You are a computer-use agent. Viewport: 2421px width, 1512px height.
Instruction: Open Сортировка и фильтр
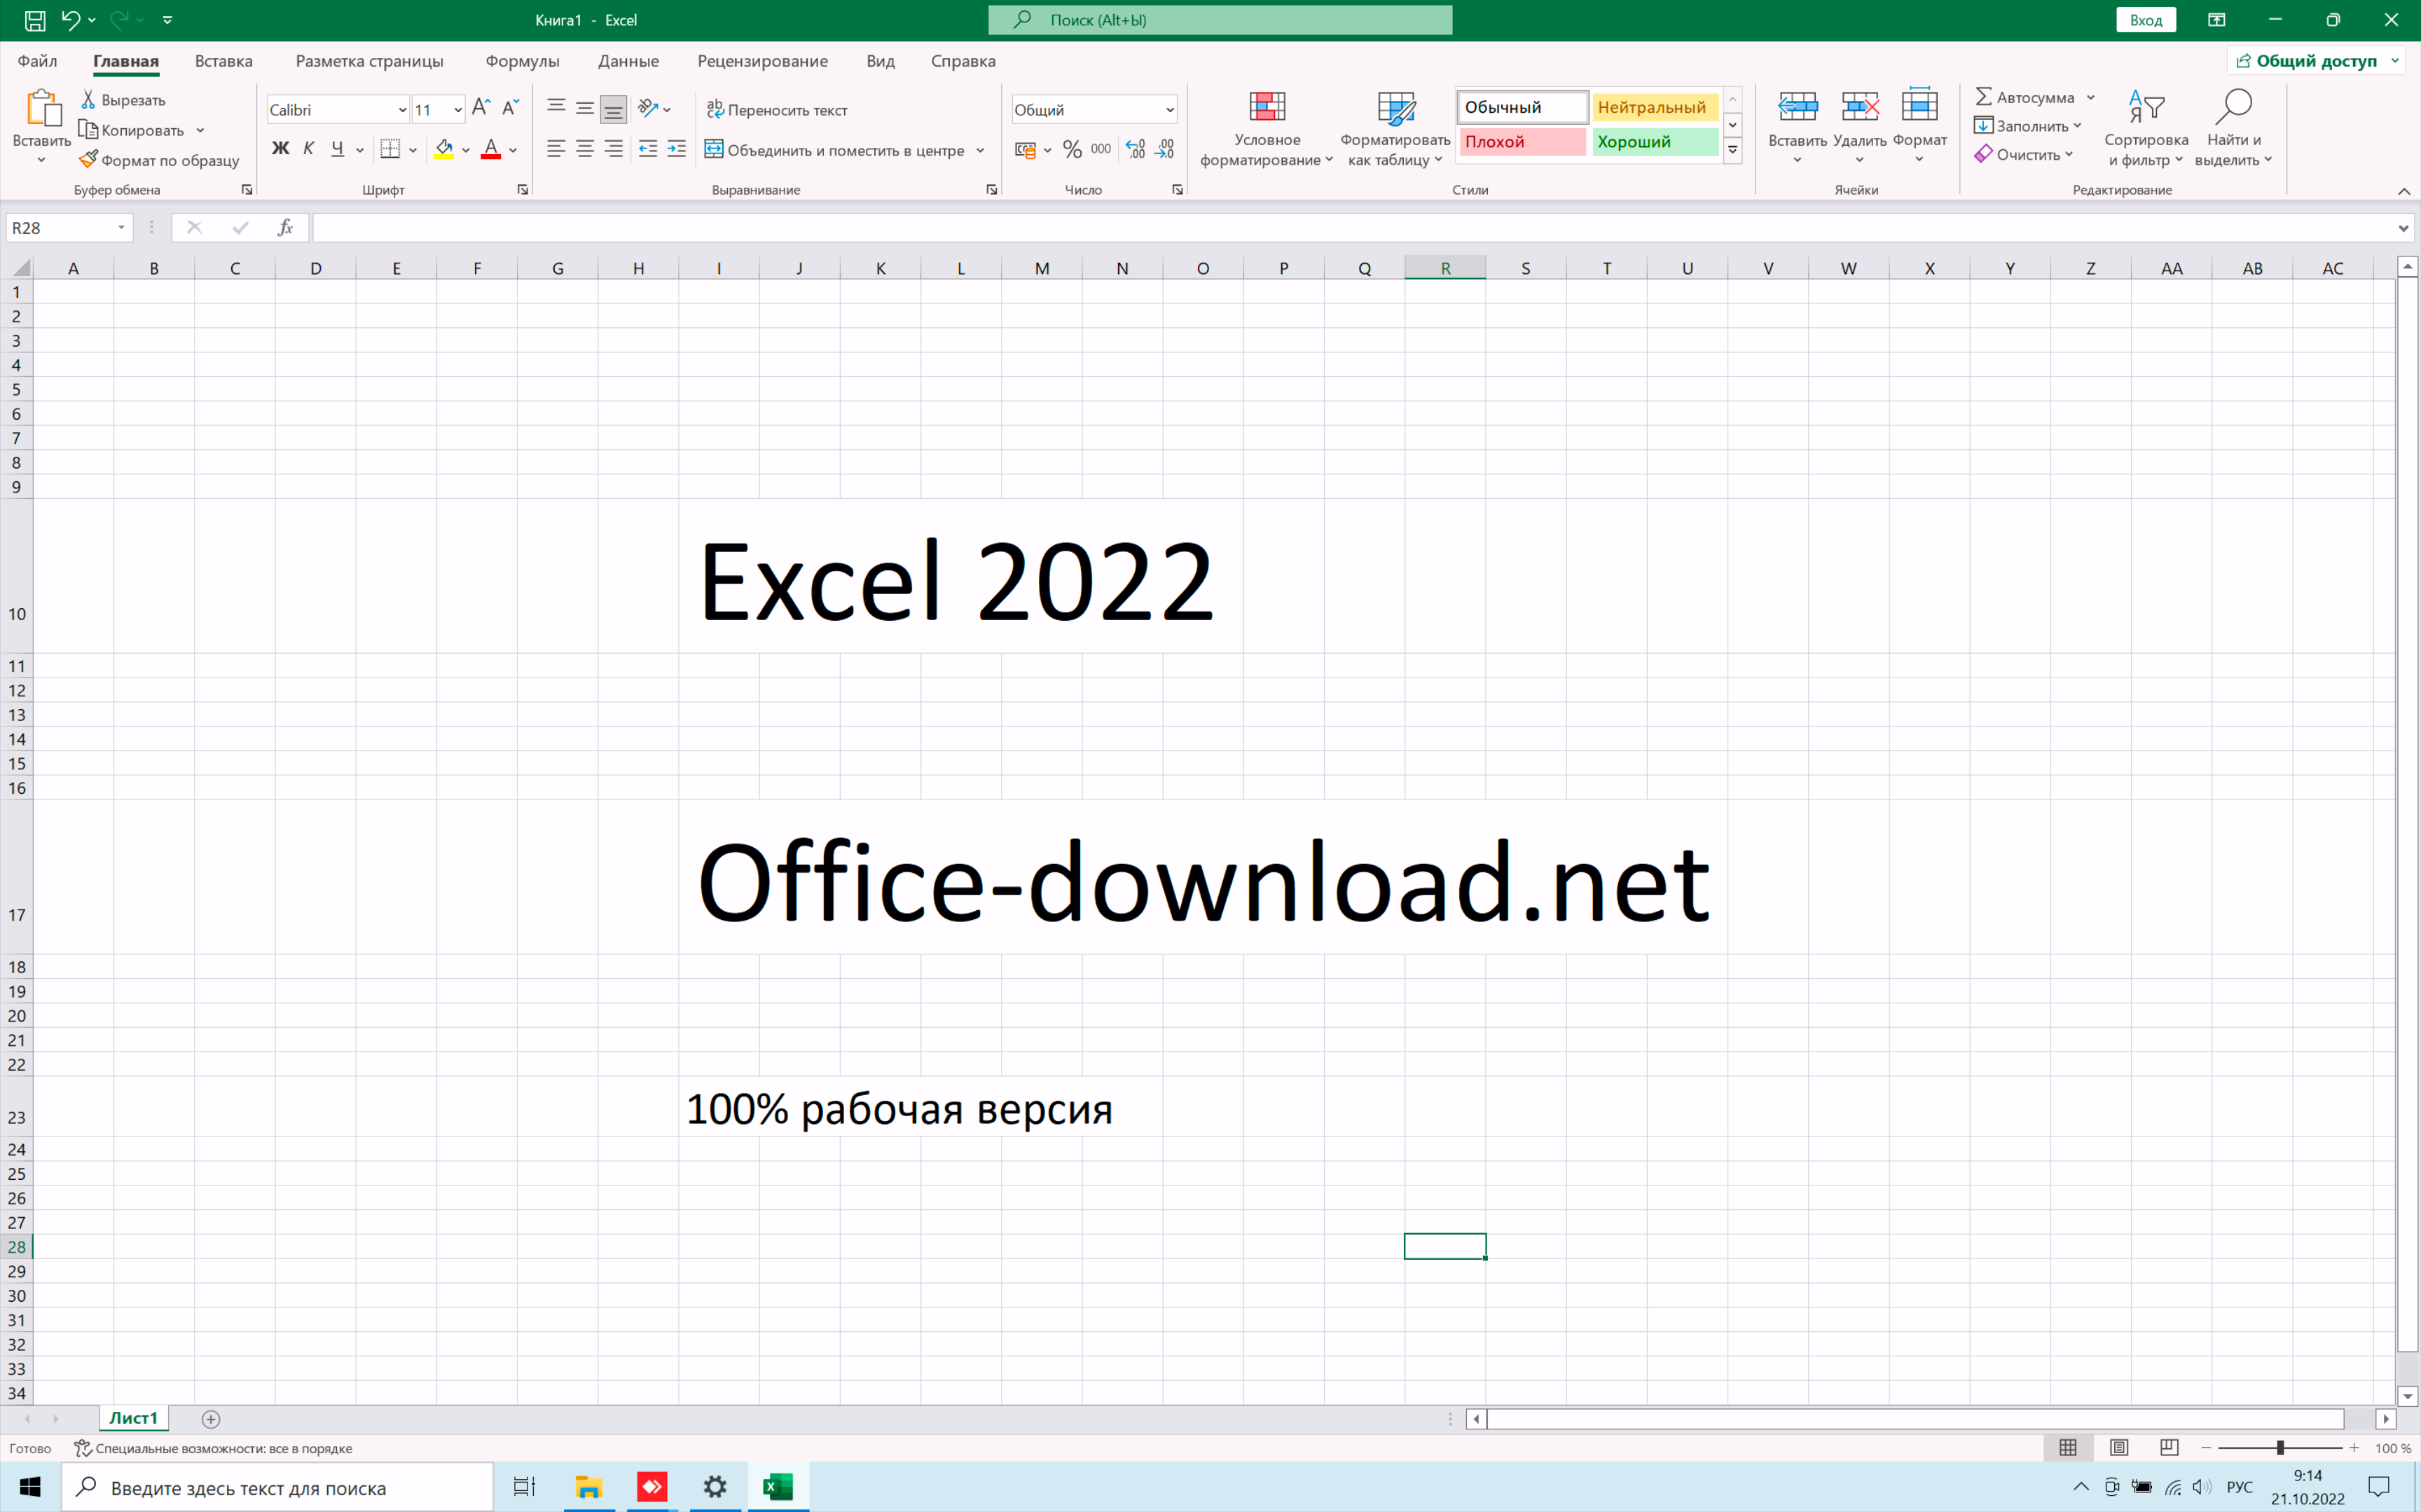(x=2146, y=128)
